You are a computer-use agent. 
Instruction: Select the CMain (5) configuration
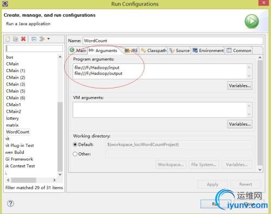pos(16,91)
